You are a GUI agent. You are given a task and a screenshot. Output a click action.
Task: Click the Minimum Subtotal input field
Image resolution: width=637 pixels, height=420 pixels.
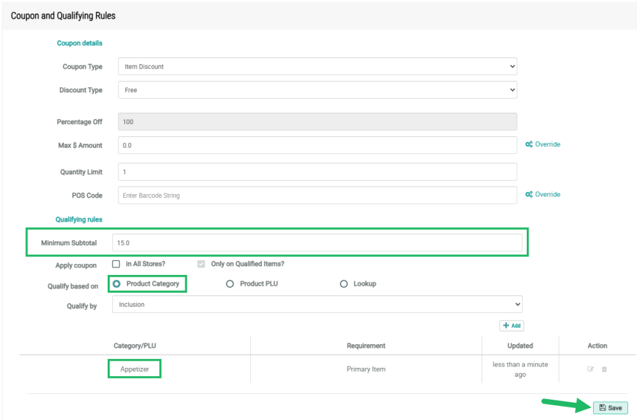coord(317,243)
